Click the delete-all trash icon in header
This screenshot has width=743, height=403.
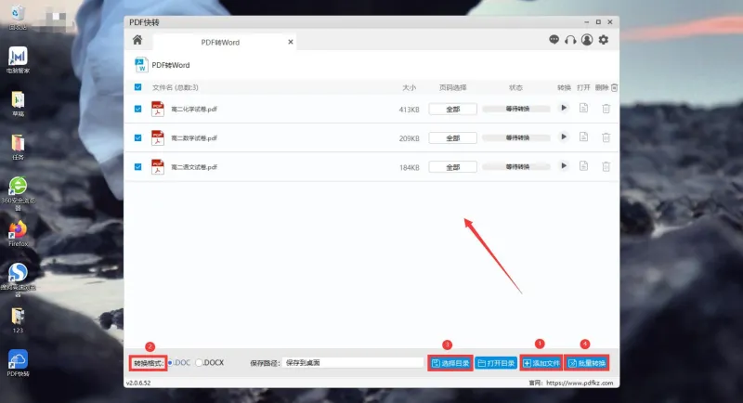614,87
